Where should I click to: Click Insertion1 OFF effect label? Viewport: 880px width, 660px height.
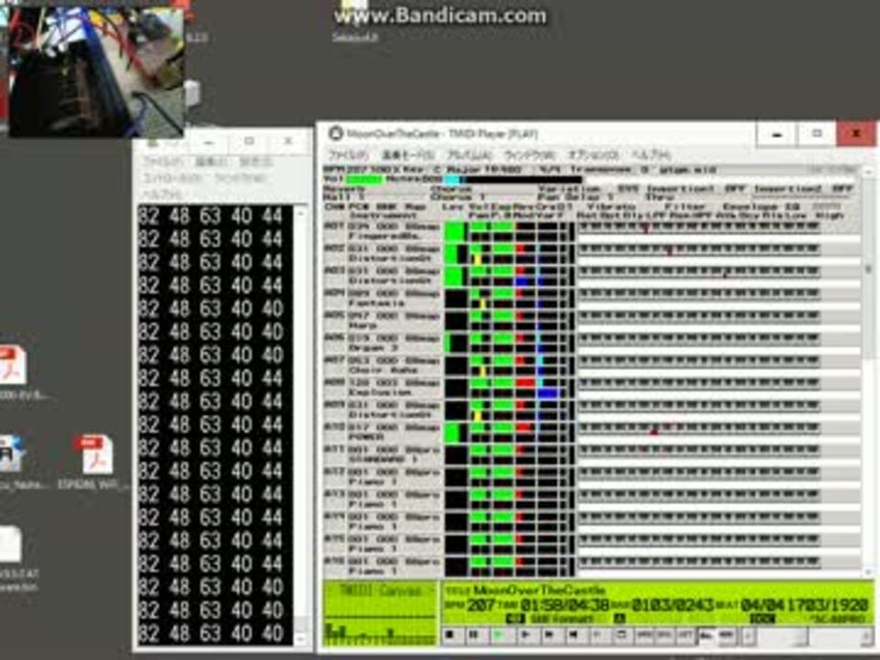coord(696,189)
